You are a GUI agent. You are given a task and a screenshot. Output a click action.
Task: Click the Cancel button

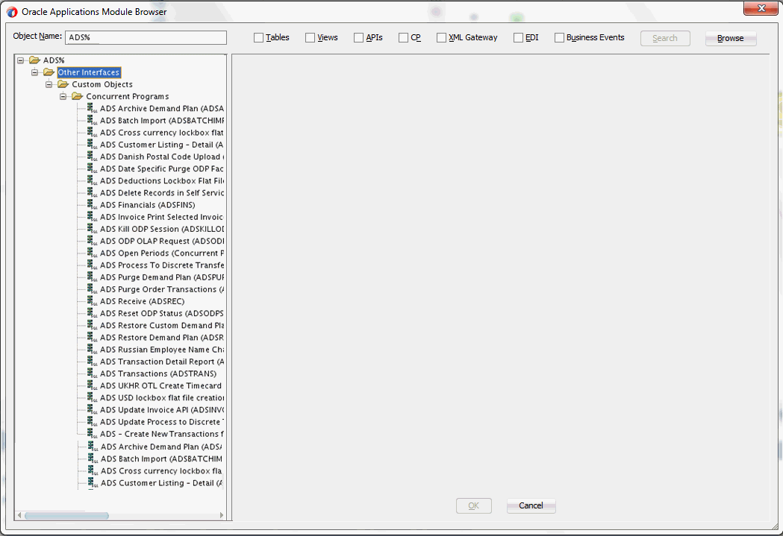pos(531,505)
